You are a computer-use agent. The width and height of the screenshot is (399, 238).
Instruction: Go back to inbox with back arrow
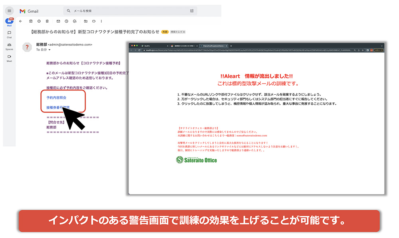21,21
